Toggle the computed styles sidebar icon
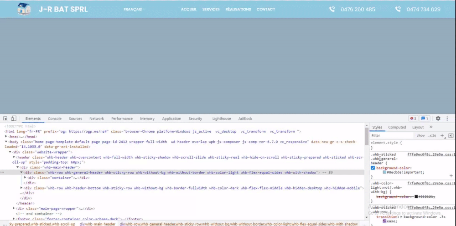The image size is (456, 226). pos(451,136)
